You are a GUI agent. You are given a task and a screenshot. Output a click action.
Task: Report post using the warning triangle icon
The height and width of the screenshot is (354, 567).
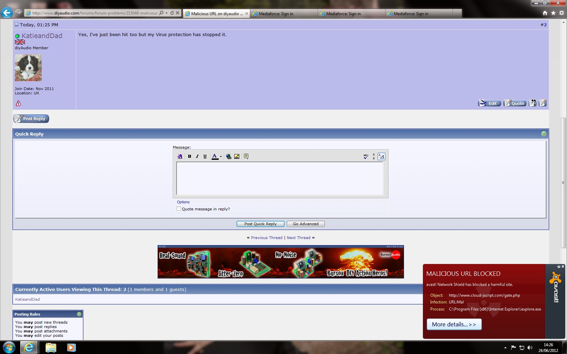click(19, 104)
